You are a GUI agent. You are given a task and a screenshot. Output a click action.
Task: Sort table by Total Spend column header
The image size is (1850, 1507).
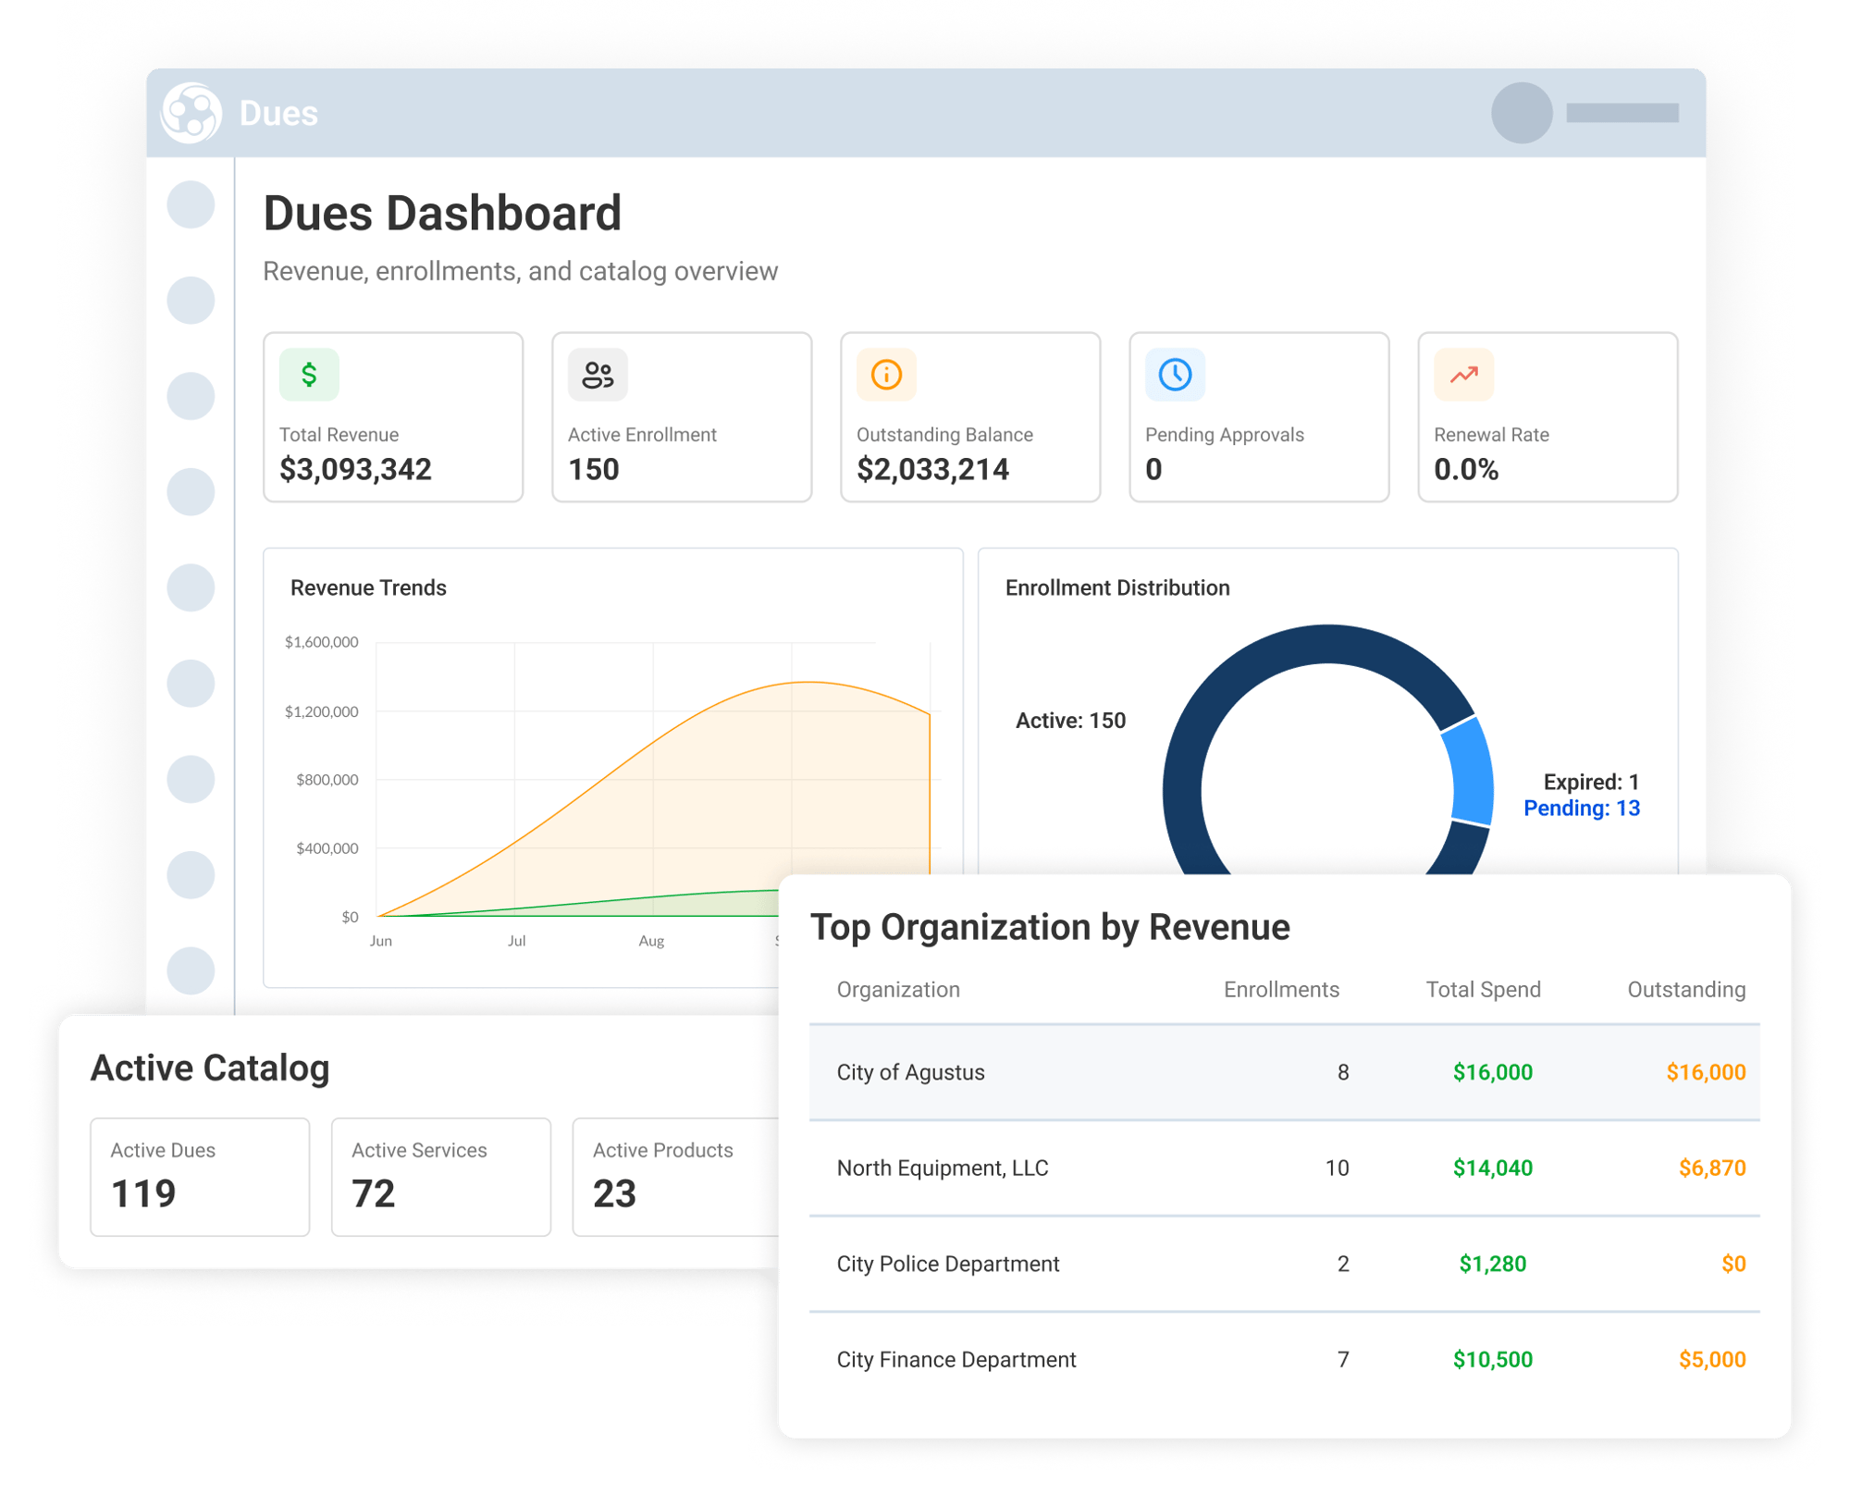click(1483, 990)
